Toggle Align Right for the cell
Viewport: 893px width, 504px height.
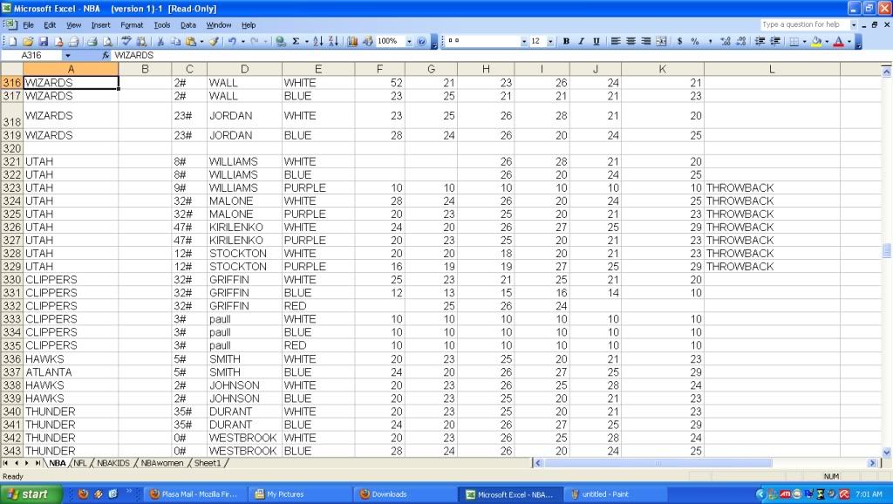646,41
